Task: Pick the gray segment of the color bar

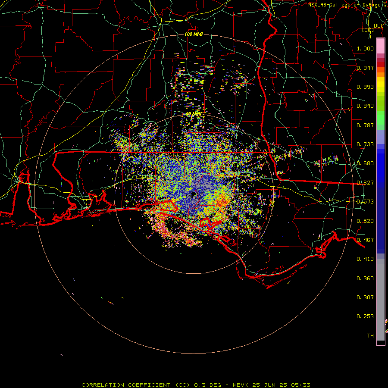Action: click(381, 300)
